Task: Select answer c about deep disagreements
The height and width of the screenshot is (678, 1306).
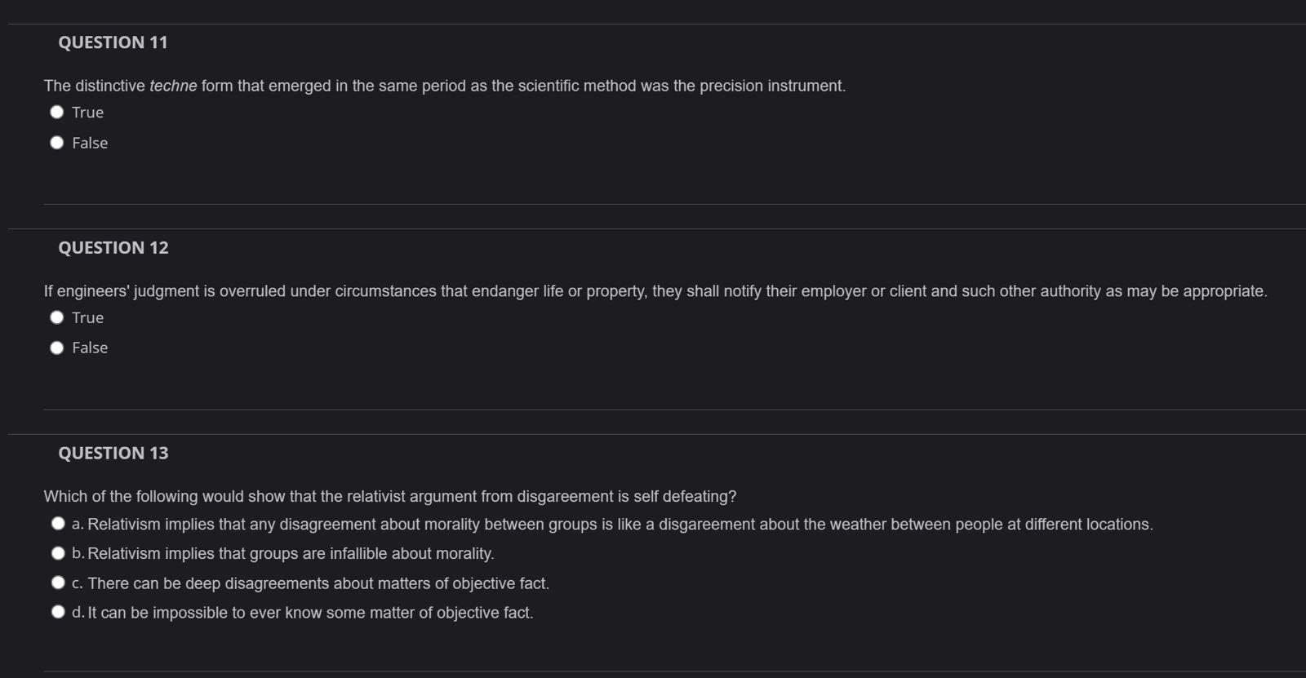Action: coord(58,582)
